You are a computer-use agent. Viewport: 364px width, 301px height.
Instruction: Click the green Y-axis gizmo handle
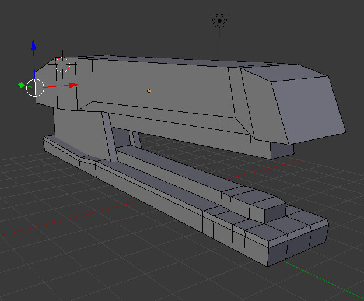click(x=21, y=85)
